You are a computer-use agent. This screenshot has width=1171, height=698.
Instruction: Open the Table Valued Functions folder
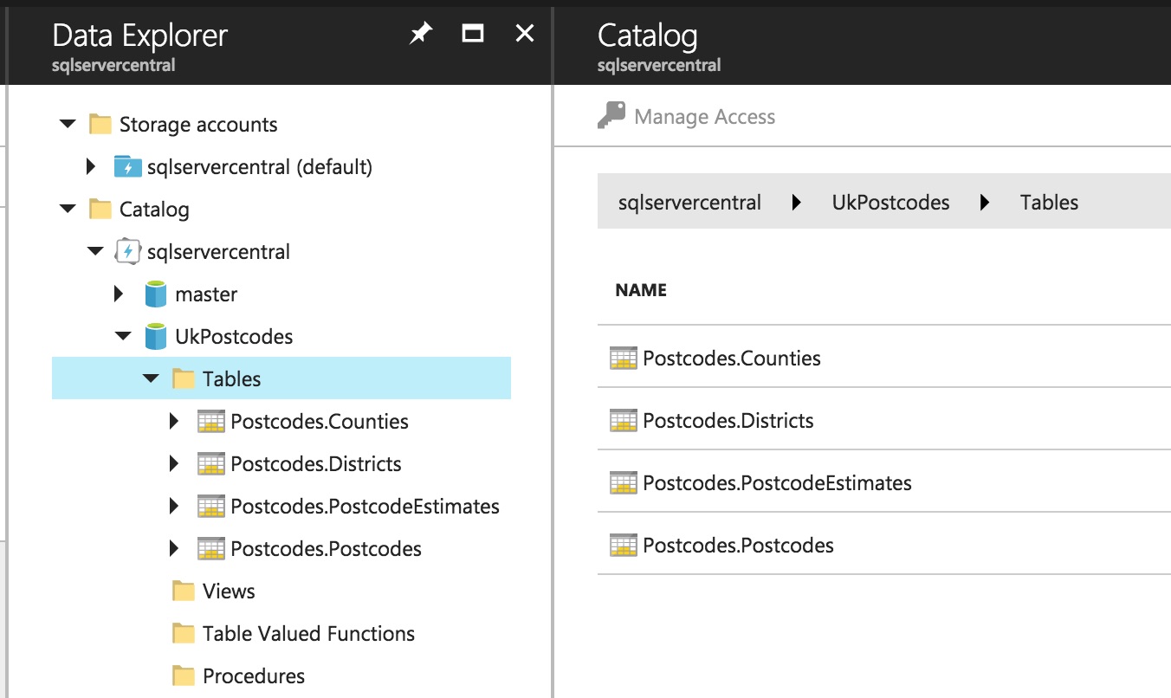click(x=308, y=634)
